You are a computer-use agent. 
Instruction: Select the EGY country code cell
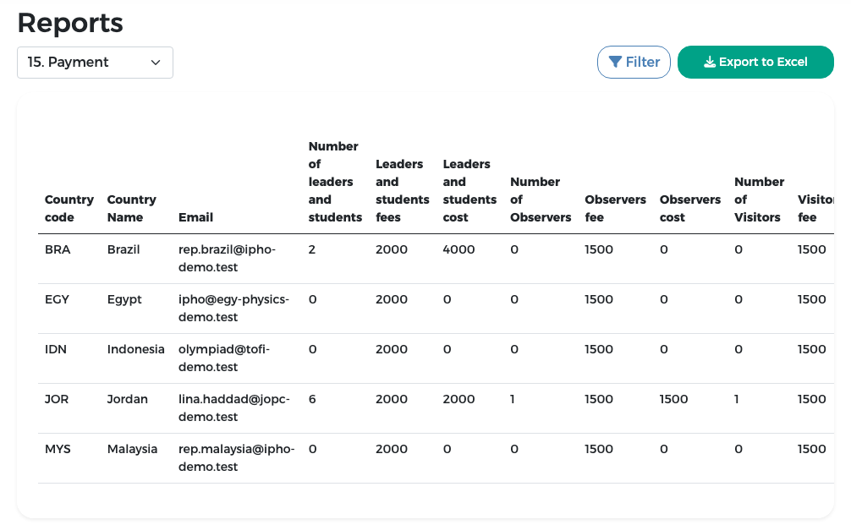[x=57, y=299]
